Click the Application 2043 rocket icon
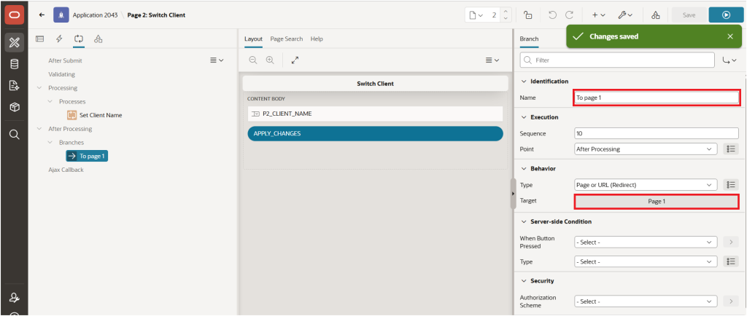This screenshot has height=316, width=747. 61,15
